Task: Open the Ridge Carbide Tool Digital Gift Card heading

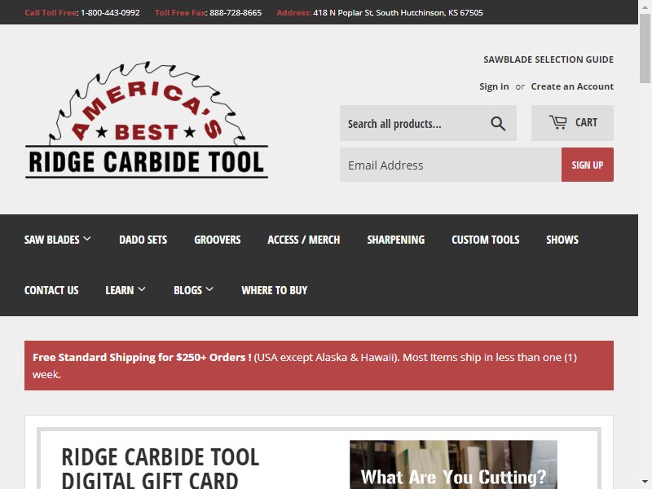Action: (160, 468)
